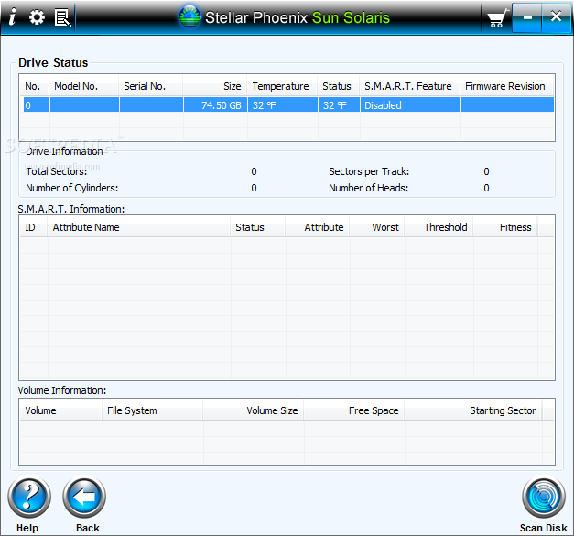This screenshot has height=536, width=574.
Task: Click the S.M.A.R.T. Feature column header
Action: [x=410, y=86]
